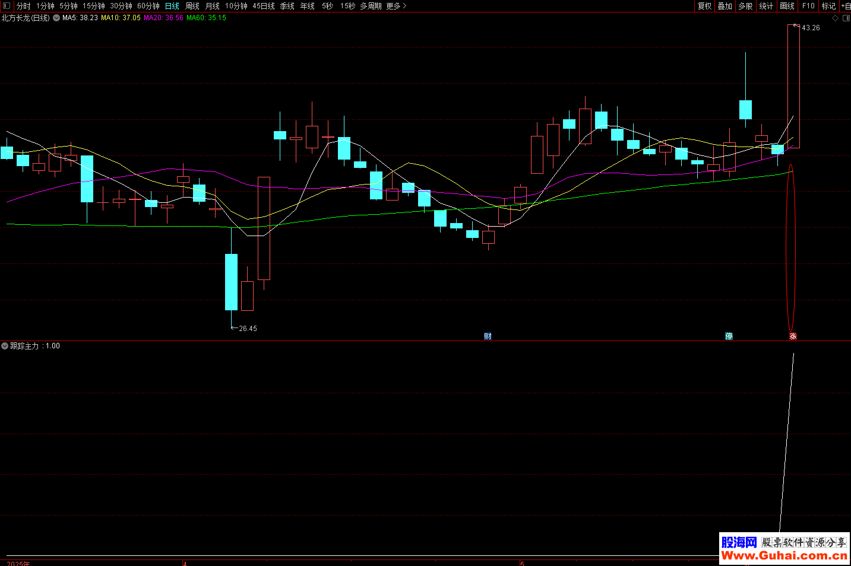Switch to 日线 daily chart
The image size is (851, 566).
click(172, 6)
